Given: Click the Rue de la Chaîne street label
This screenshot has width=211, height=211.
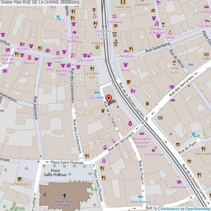Looking at the screenshot, I should 110,115.
